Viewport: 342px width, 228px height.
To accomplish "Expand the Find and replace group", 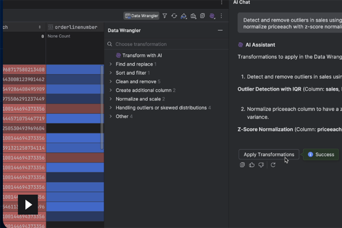I will tap(111, 64).
